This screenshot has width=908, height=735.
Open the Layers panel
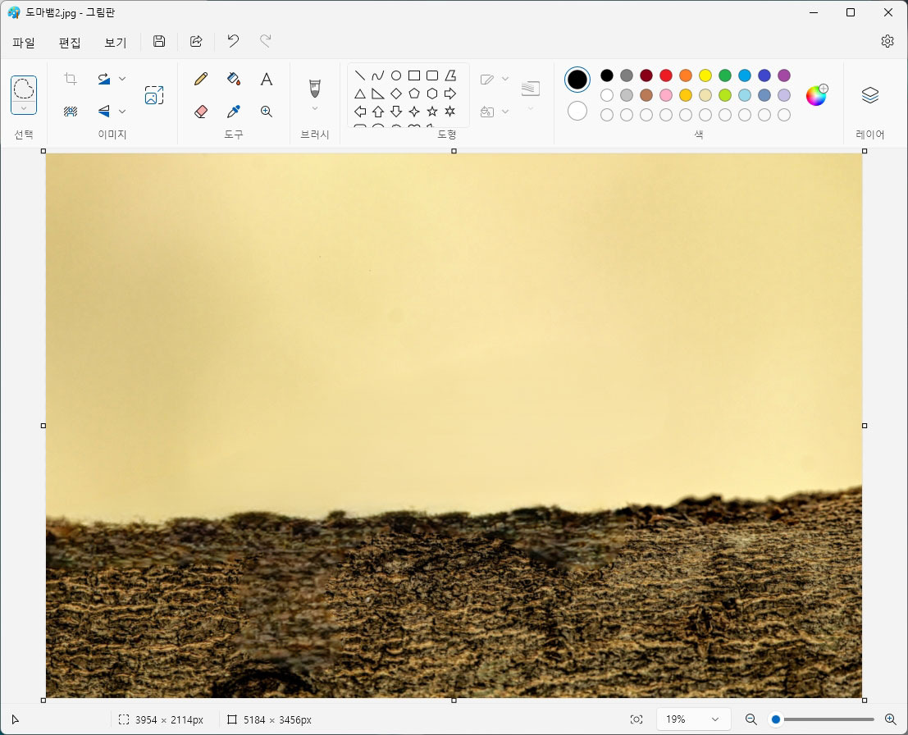tap(869, 95)
